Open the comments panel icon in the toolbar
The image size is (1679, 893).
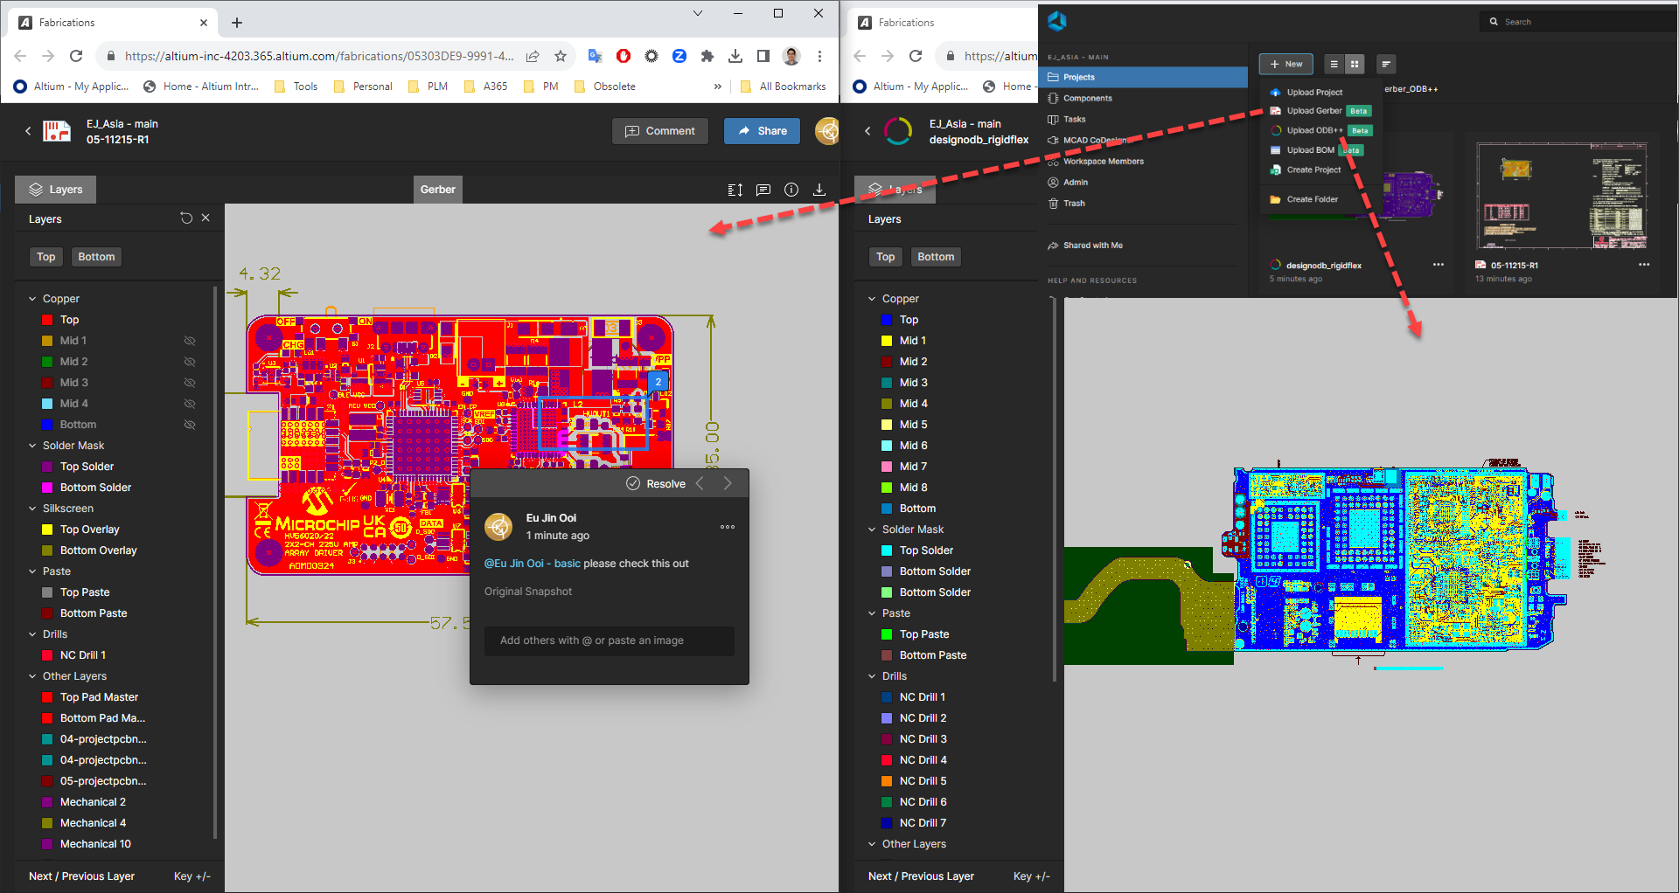(763, 190)
